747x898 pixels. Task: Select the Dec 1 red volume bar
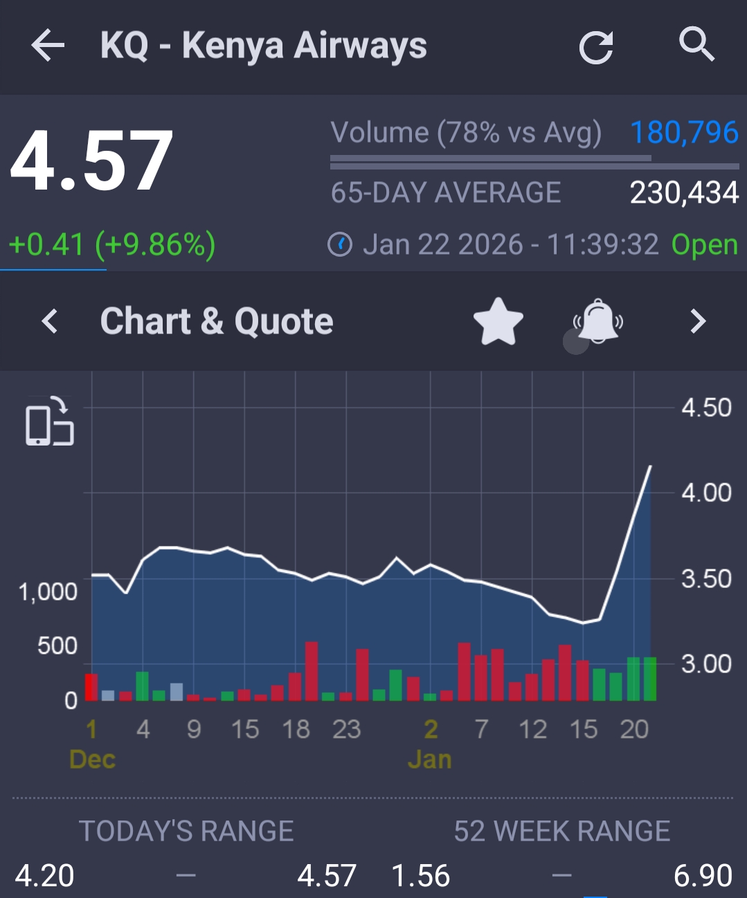91,687
